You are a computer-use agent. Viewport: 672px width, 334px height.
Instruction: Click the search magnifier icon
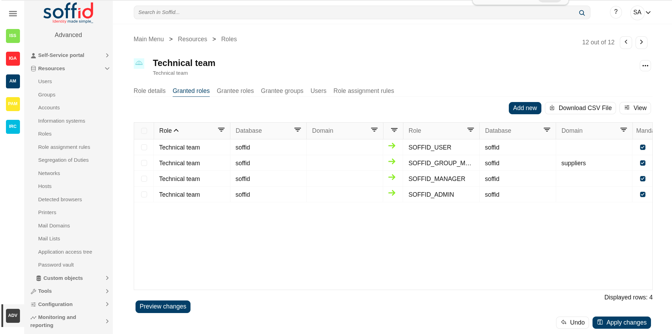point(582,13)
